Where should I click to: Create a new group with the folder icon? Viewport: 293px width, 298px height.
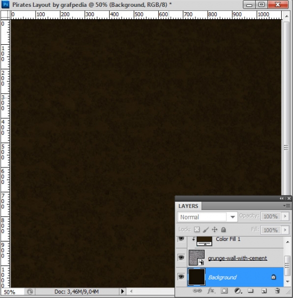[250, 291]
